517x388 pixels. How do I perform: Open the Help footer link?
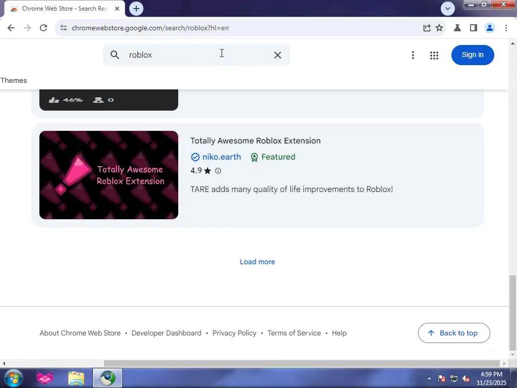[x=339, y=333]
